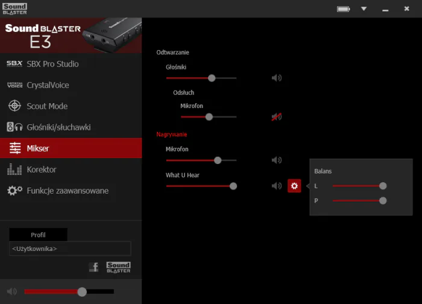Mute the Głośniki playback volume
This screenshot has height=304, width=422.
[x=276, y=78]
